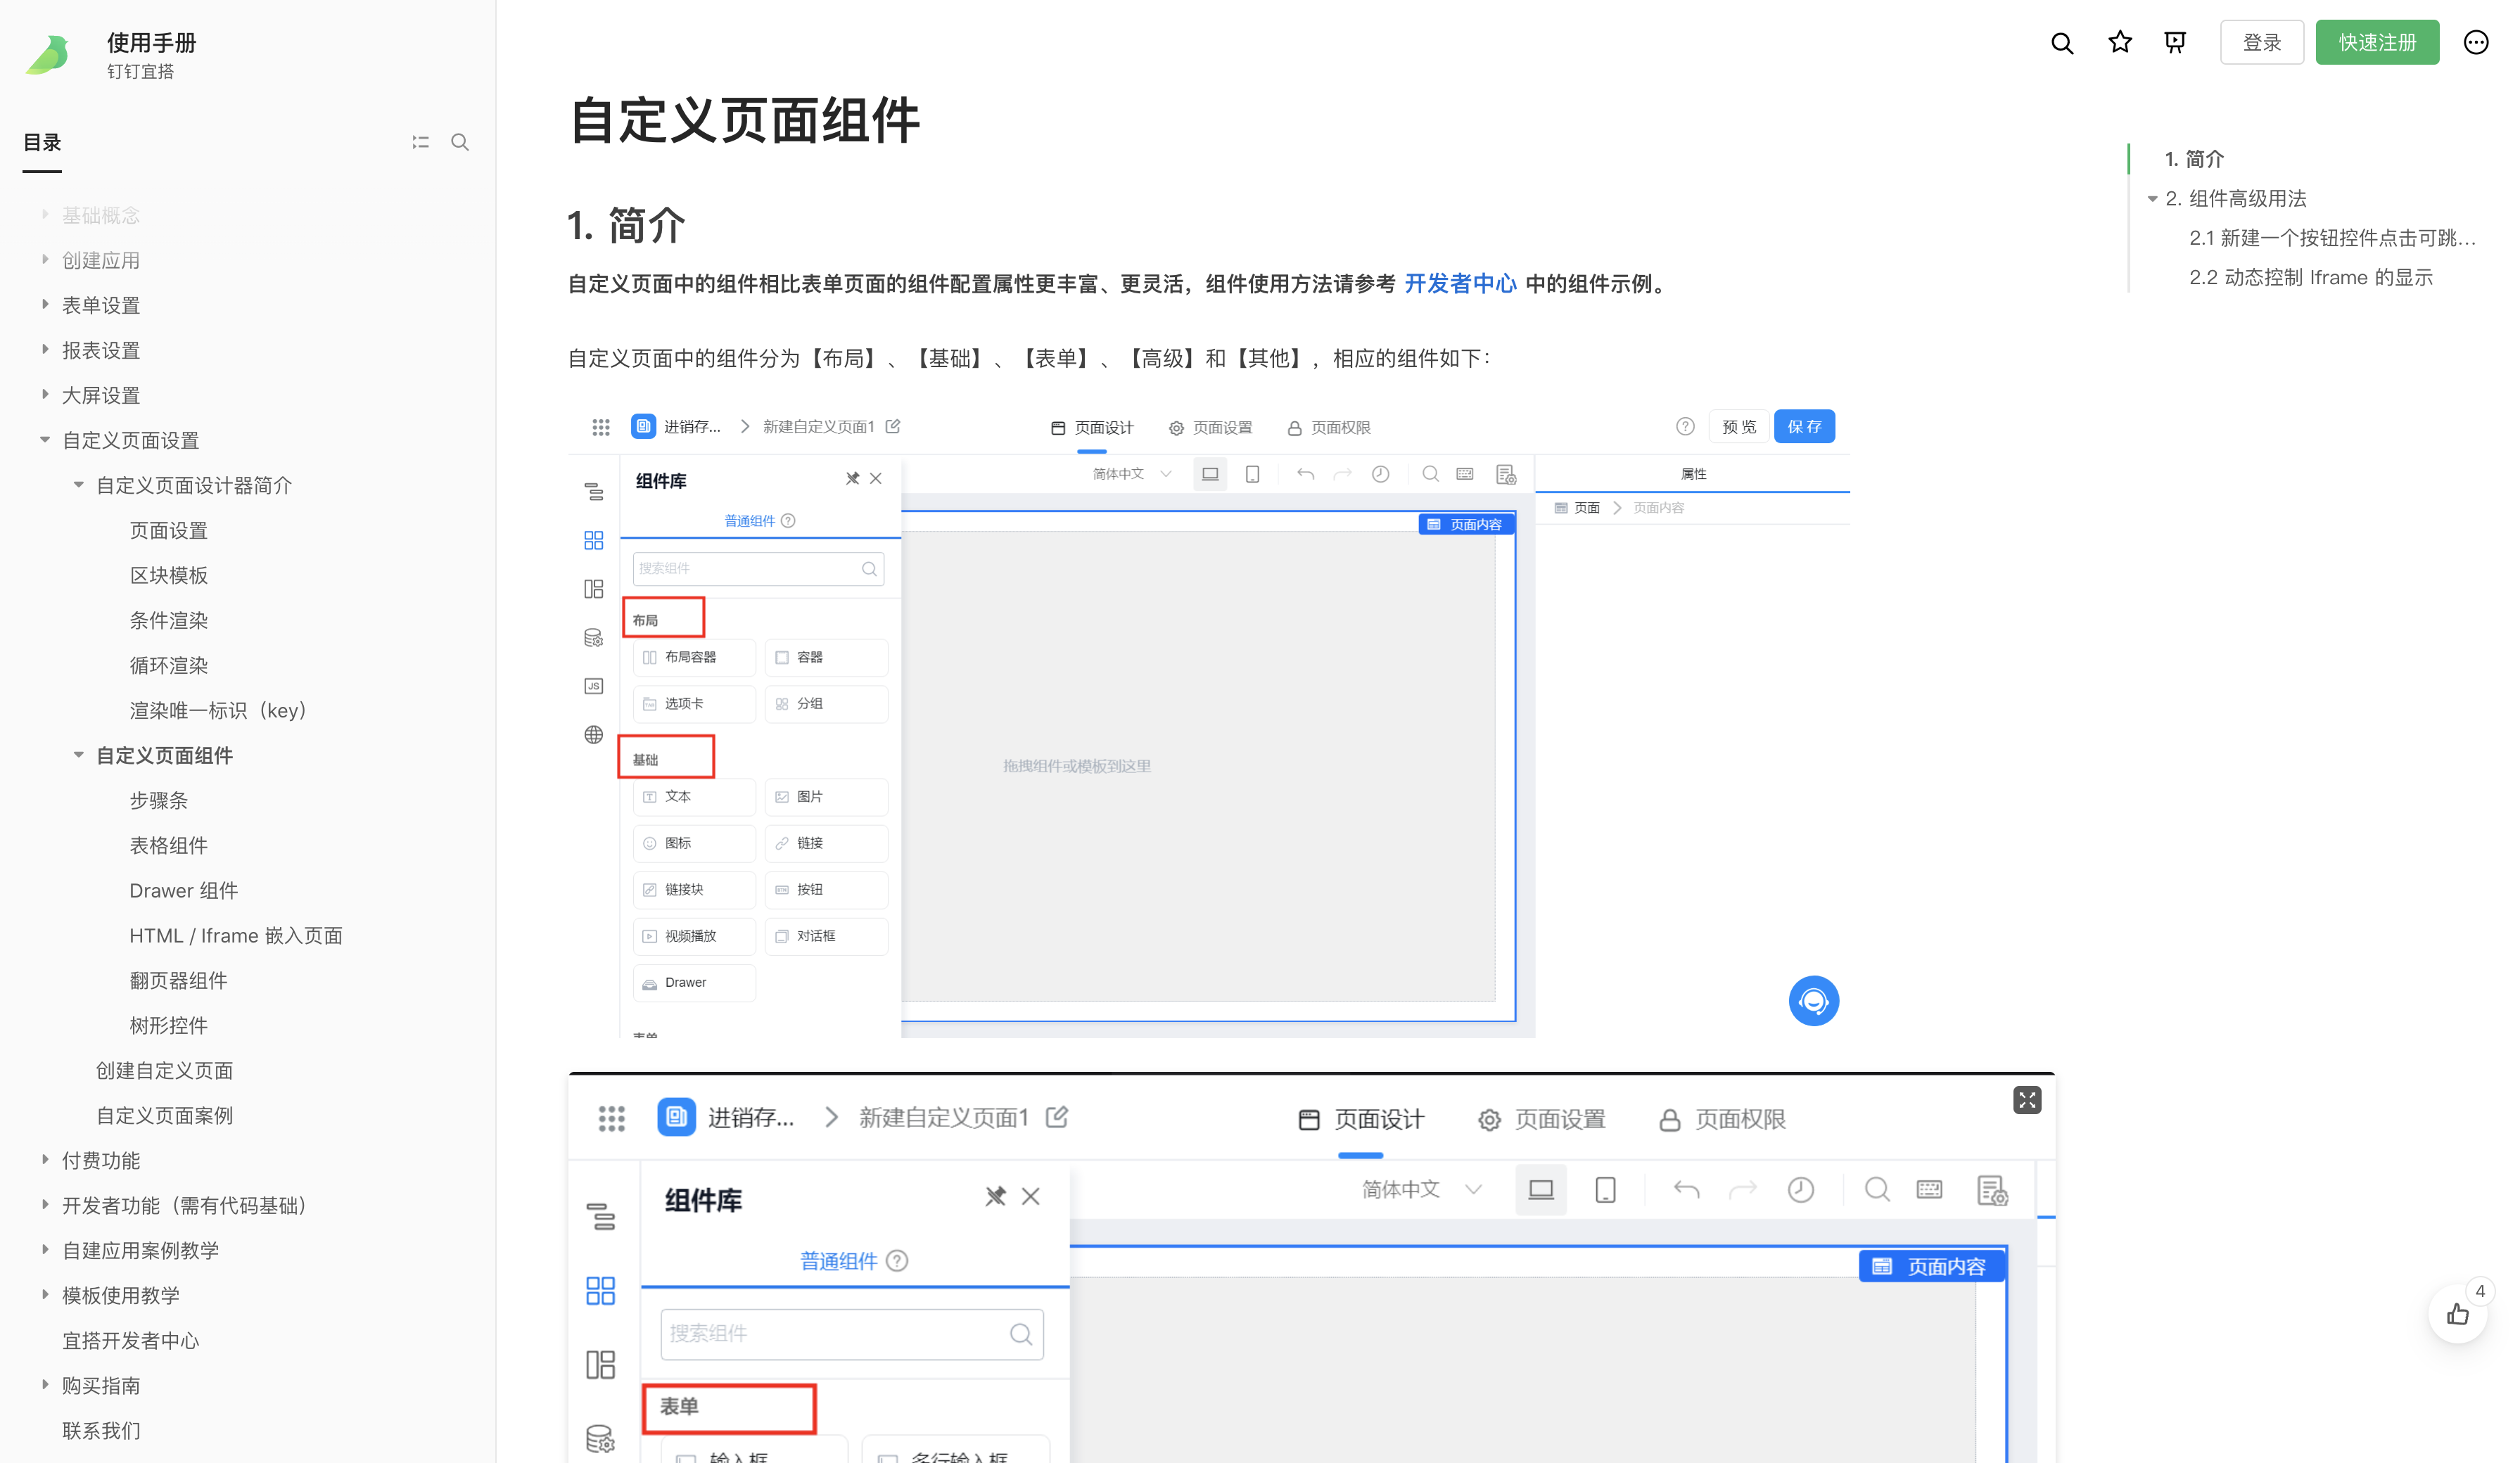Screen dimensions: 2520x1463
Task: Click the 搜索组件 search field in enlarged panel
Action: coord(851,1334)
